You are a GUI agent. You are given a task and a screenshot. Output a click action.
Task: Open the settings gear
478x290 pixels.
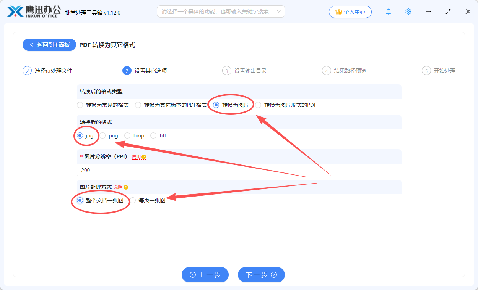point(408,12)
